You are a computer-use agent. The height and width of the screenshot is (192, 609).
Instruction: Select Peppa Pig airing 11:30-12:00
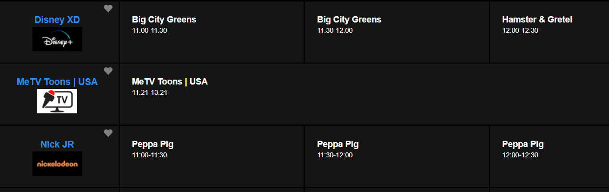click(x=397, y=156)
